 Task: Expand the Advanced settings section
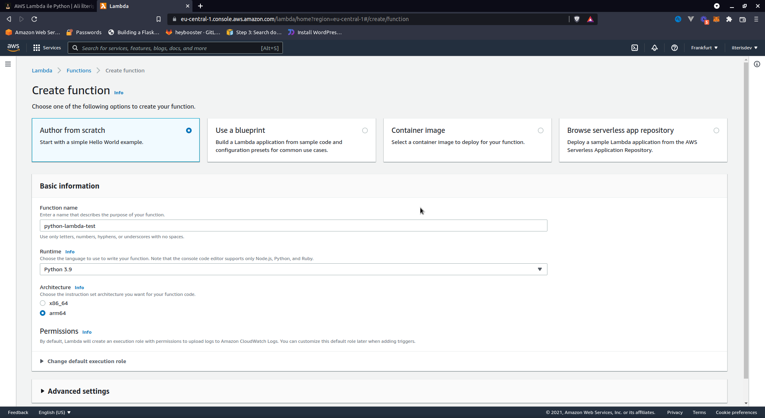click(x=78, y=391)
